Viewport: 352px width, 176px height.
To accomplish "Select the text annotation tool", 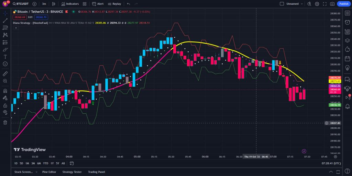I will (x=5, y=57).
